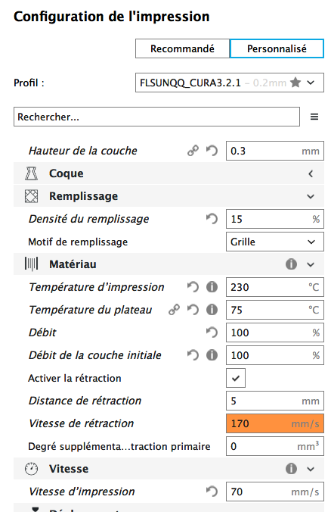Reset the Débit setting
Screen dimensions: 331x512
click(212, 332)
